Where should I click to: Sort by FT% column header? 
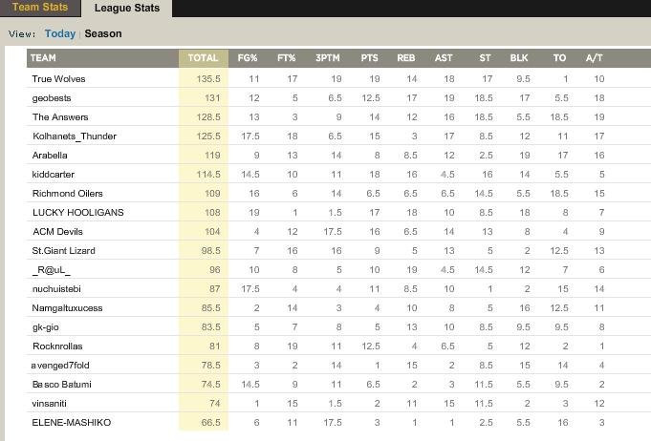click(287, 58)
